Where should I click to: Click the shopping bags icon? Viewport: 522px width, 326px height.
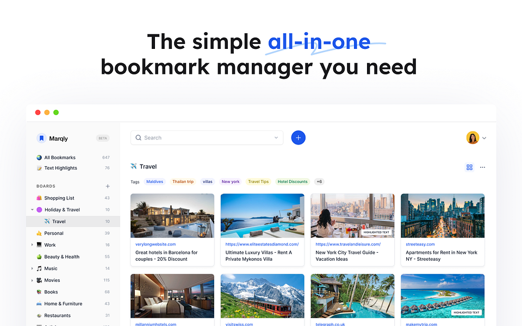tap(39, 198)
